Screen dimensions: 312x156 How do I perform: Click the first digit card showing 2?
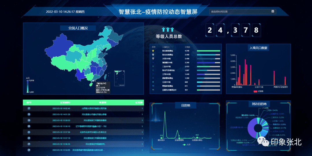pyautogui.click(x=210, y=30)
